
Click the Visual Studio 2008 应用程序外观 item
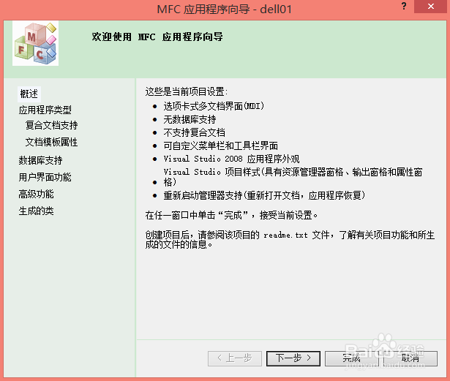[x=232, y=159]
